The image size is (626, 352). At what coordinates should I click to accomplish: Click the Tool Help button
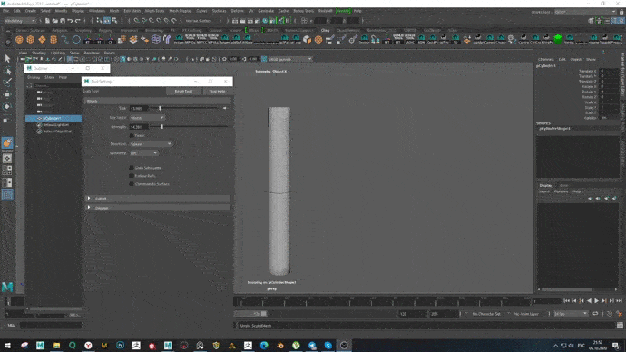[x=217, y=91]
